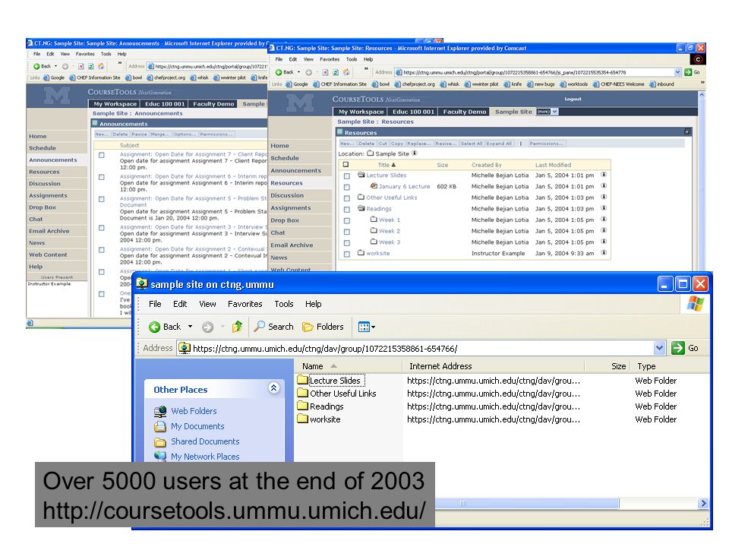The image size is (729, 547).
Task: Click the green Go arrow in the sample site window
Action: (x=678, y=348)
